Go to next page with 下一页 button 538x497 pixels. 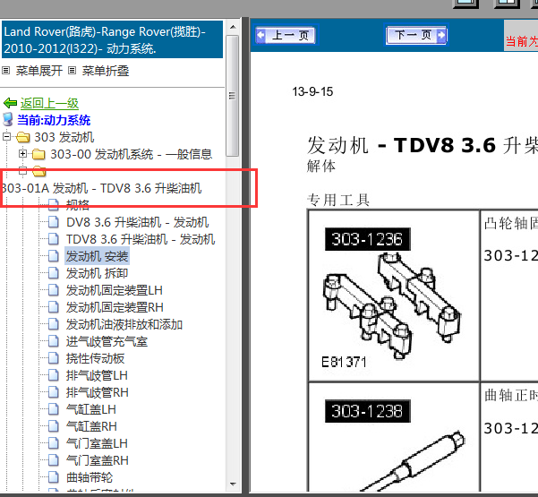pos(416,35)
